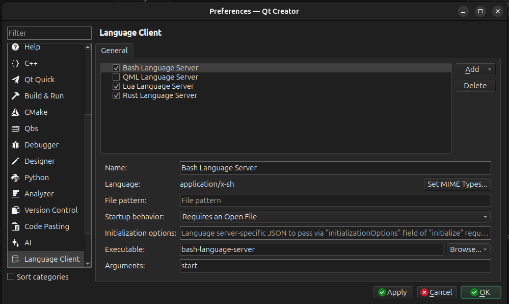The height and width of the screenshot is (304, 509).
Task: Click into the Filter search field
Action: coord(49,33)
